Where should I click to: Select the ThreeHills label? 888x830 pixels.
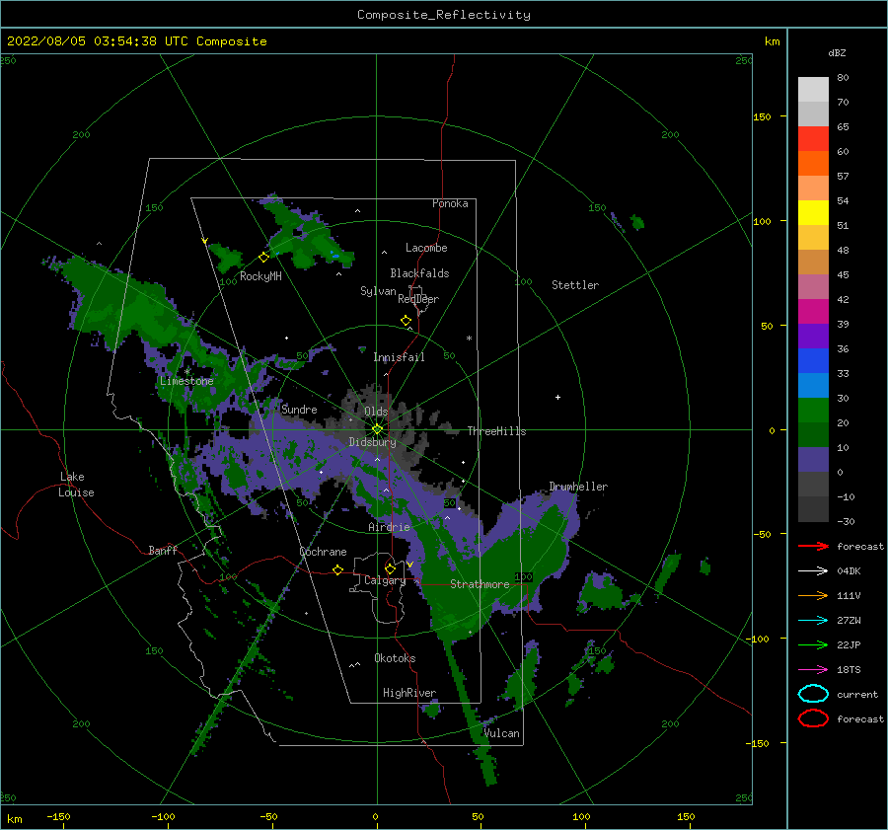click(496, 431)
